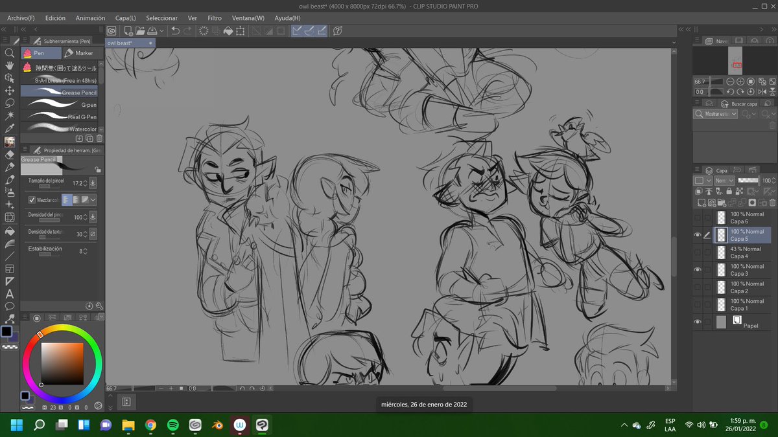Open Clip Studio launcher icon in command bar
This screenshot has width=778, height=437.
click(x=112, y=30)
